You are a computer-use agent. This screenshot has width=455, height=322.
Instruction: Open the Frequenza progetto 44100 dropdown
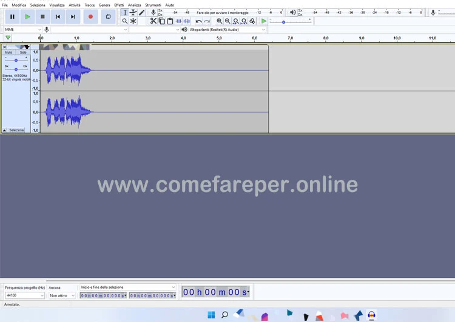[25, 295]
